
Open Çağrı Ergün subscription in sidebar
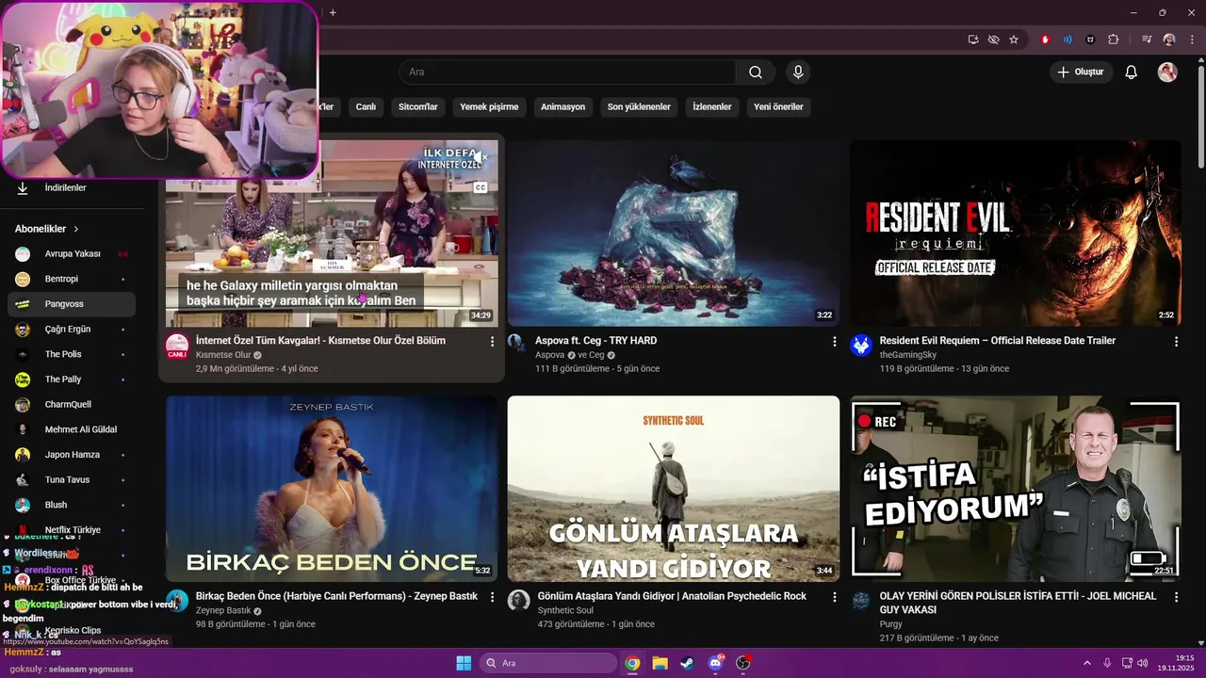tap(72, 330)
